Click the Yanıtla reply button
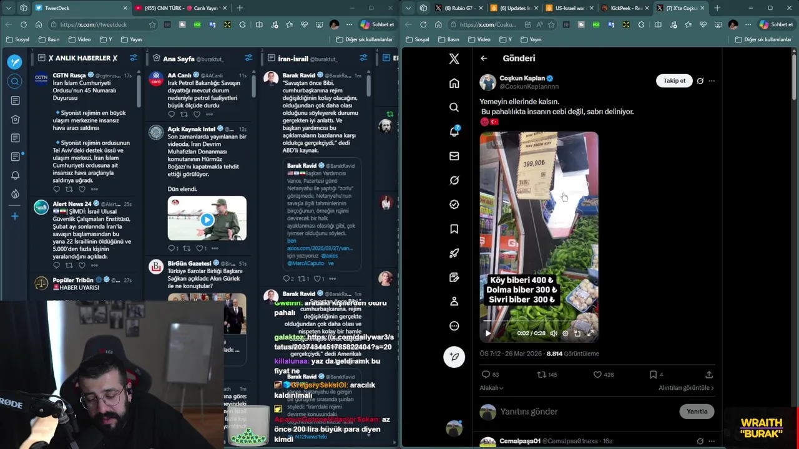The width and height of the screenshot is (799, 449). [x=697, y=411]
